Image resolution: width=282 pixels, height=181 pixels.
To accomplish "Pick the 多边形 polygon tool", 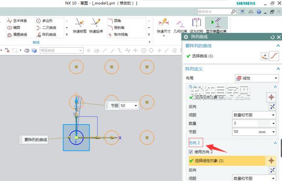I will coord(44,20).
